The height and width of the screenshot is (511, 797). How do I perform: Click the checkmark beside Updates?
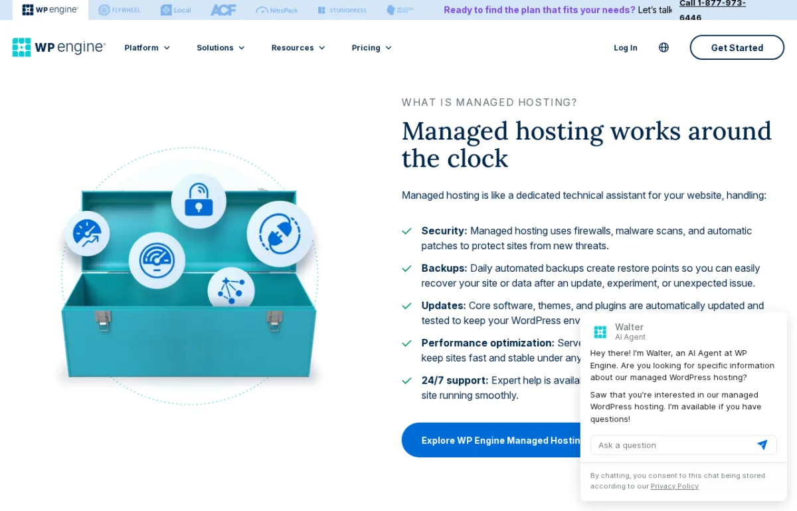(406, 306)
